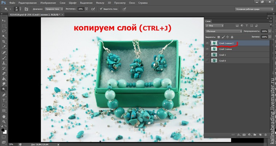Toggle lock transparent pixels

click(219, 37)
